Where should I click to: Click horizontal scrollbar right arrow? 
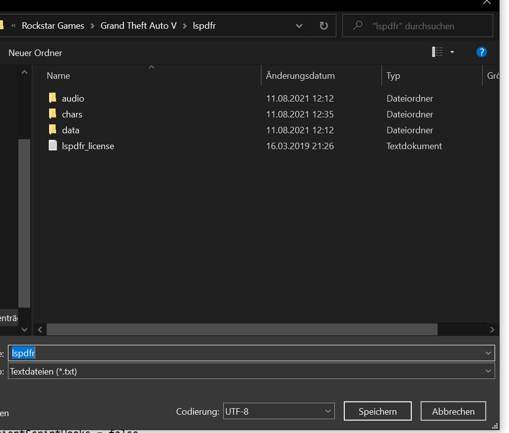[x=492, y=329]
